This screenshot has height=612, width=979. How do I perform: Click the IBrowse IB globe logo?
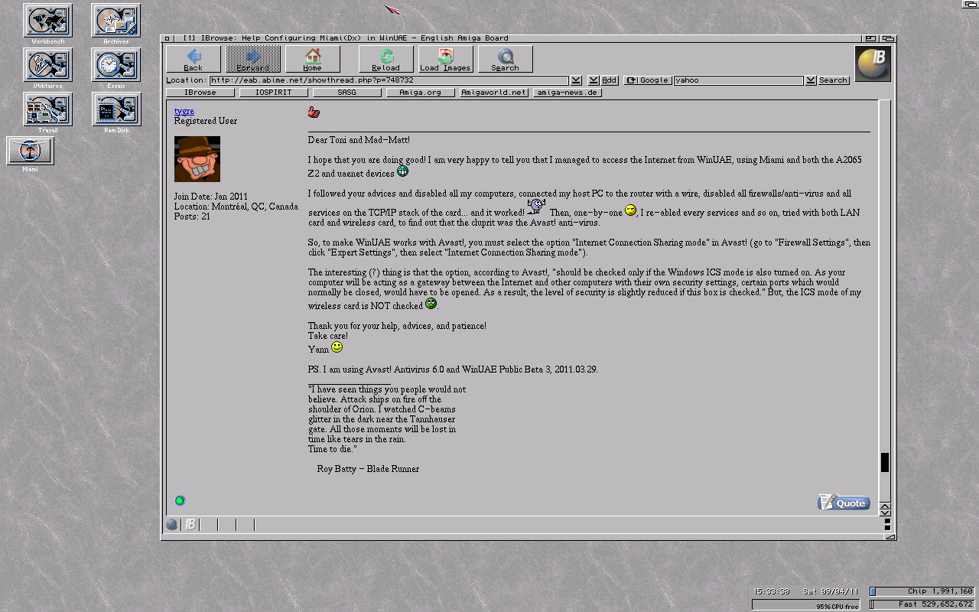(x=873, y=63)
